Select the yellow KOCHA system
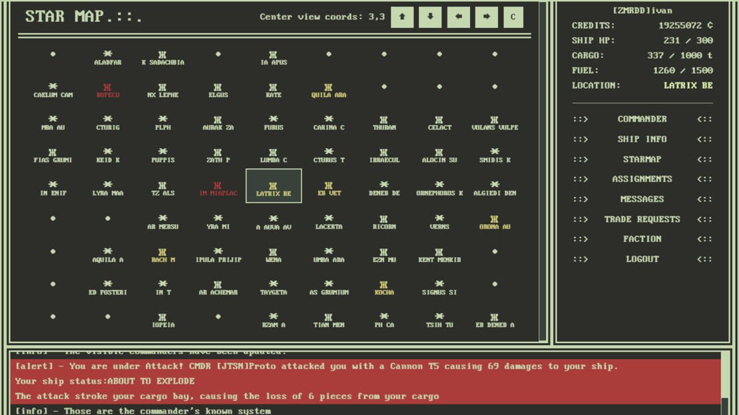 coord(384,287)
